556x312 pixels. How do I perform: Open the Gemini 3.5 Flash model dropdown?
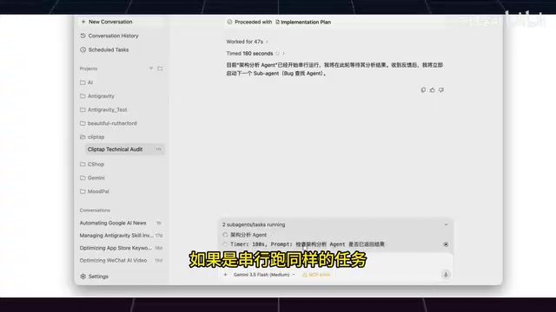point(264,275)
